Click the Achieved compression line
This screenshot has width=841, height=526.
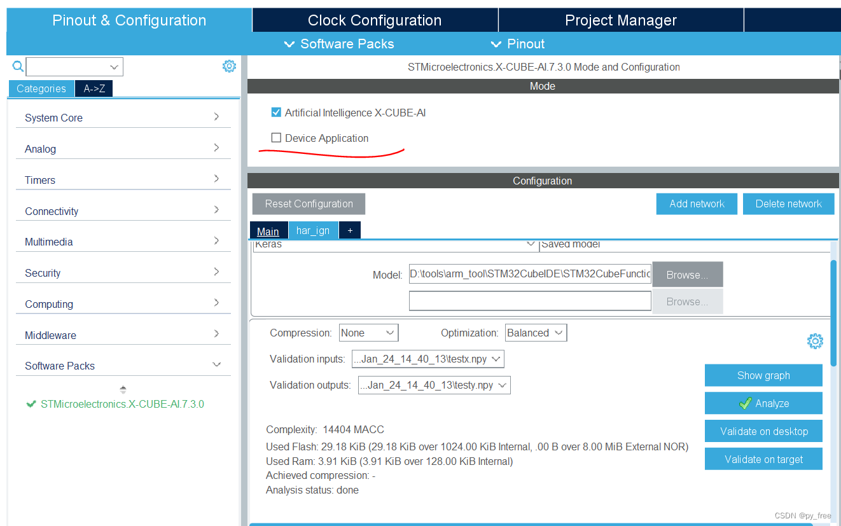coord(321,476)
